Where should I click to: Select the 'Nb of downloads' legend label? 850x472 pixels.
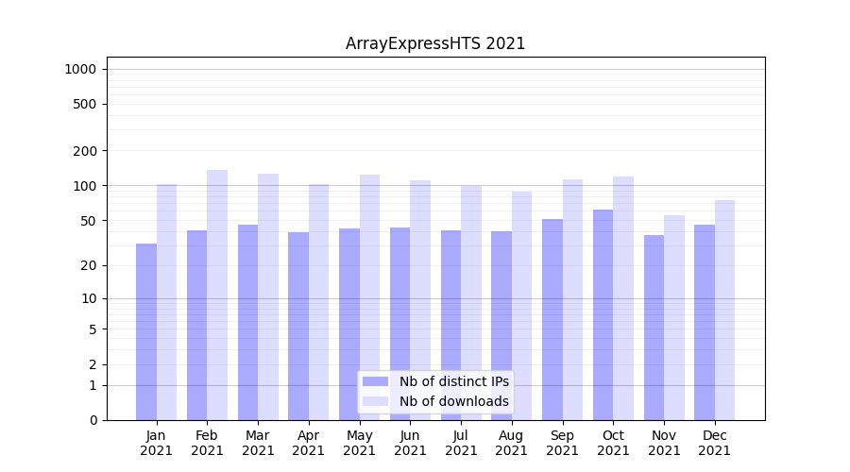click(x=453, y=401)
